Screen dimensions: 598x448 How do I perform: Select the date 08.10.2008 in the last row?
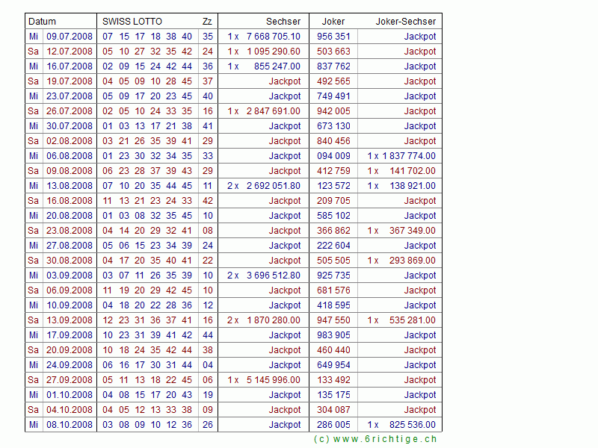70,425
